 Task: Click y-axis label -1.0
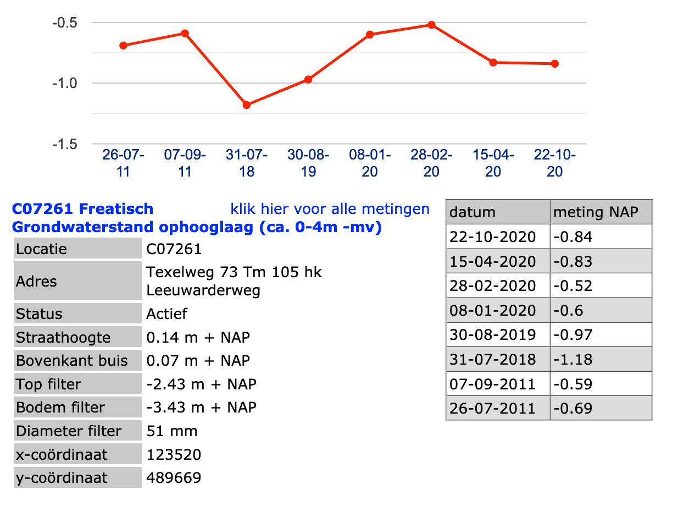(x=64, y=83)
